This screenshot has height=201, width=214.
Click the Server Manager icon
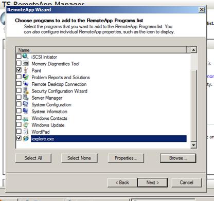[26, 98]
